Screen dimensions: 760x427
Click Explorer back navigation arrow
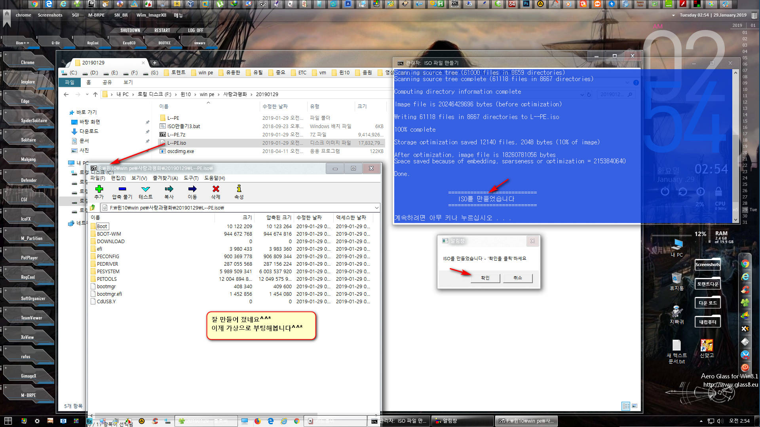coord(66,94)
